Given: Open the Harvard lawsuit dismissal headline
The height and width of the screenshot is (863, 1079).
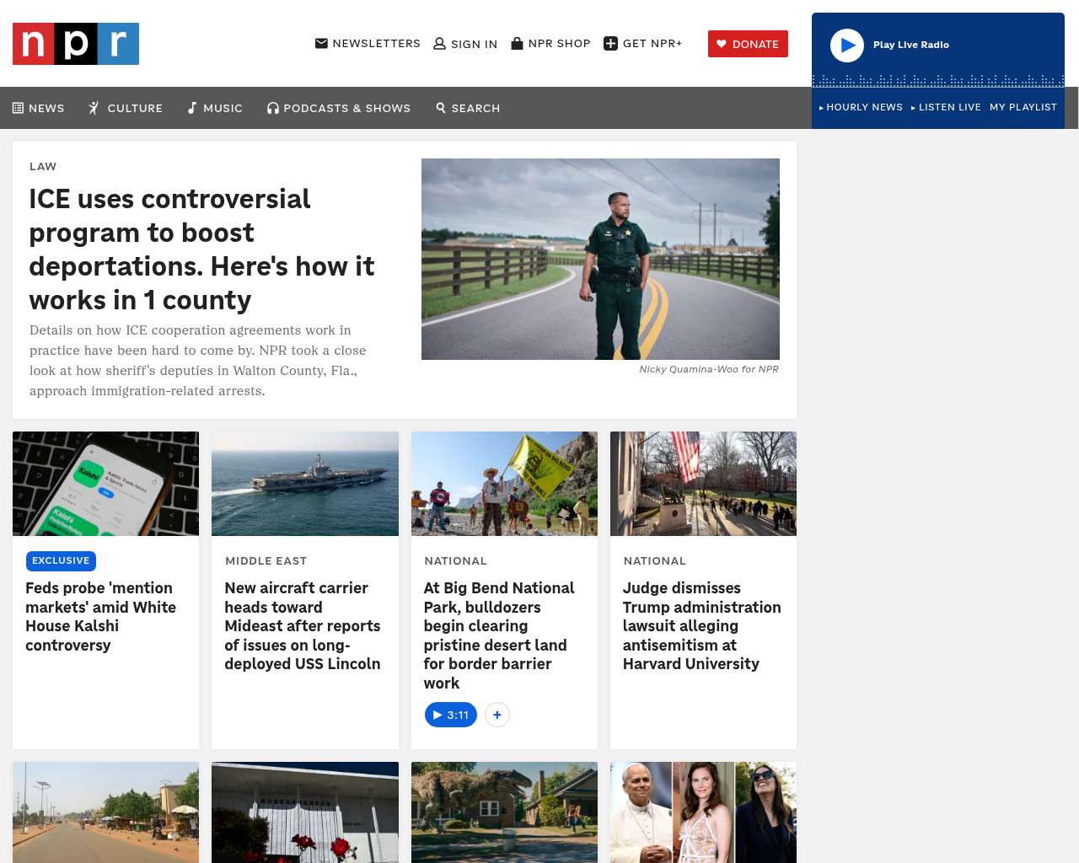Looking at the screenshot, I should (x=702, y=626).
